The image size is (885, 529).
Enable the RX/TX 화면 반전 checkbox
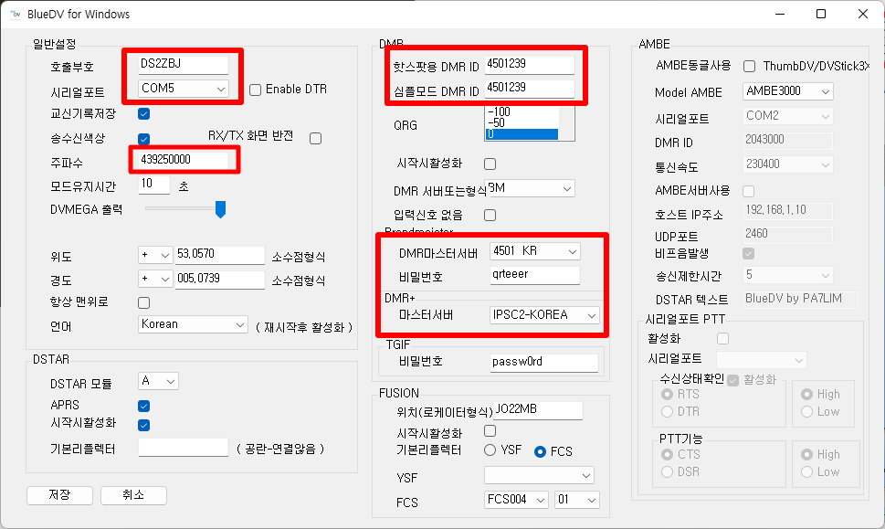315,138
